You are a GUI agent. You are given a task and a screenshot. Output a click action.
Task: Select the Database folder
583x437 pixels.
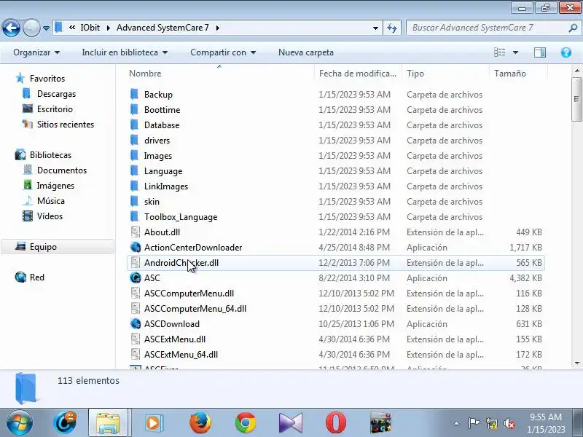point(162,125)
